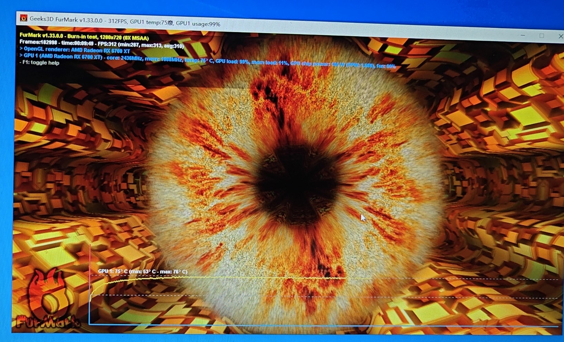Click the 'F1: toggle help' hint text
The height and width of the screenshot is (342, 564).
[x=39, y=63]
